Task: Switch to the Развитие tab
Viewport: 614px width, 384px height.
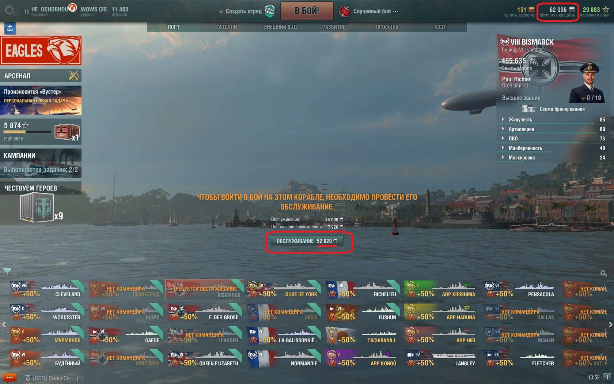Action: point(334,27)
